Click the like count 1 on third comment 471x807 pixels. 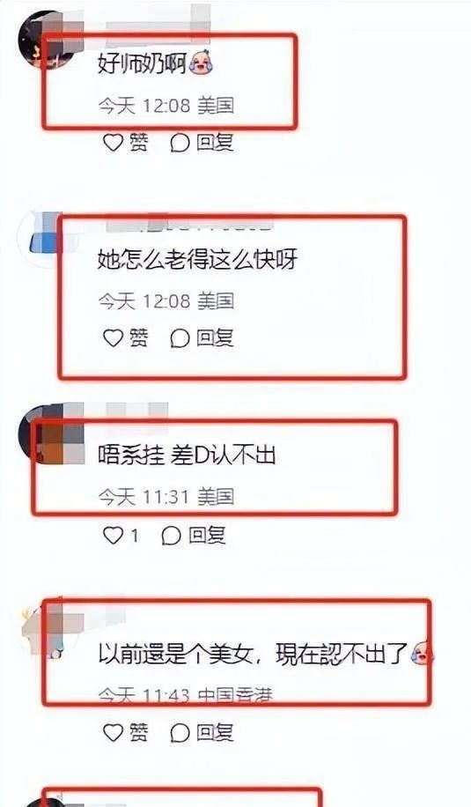(134, 537)
